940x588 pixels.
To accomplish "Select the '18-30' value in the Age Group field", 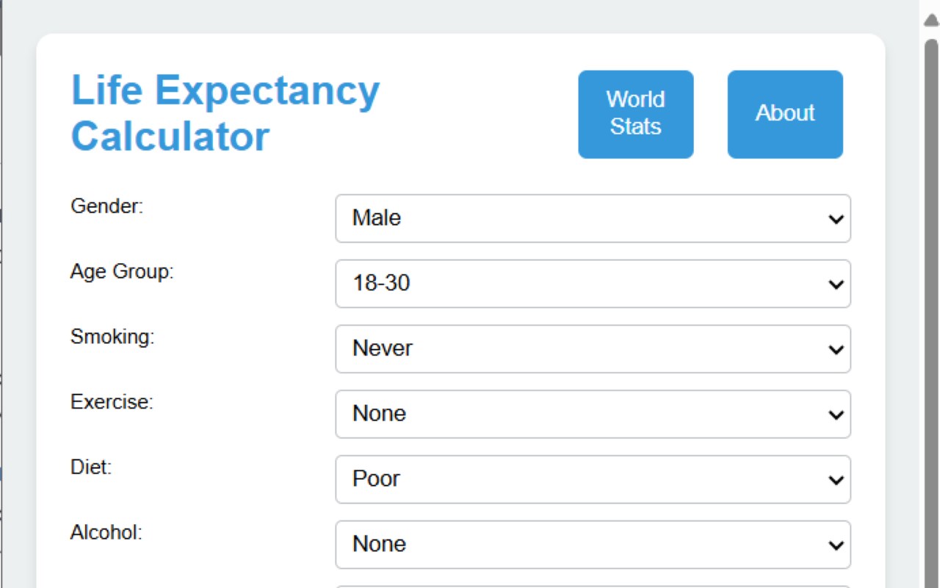I will coord(381,284).
